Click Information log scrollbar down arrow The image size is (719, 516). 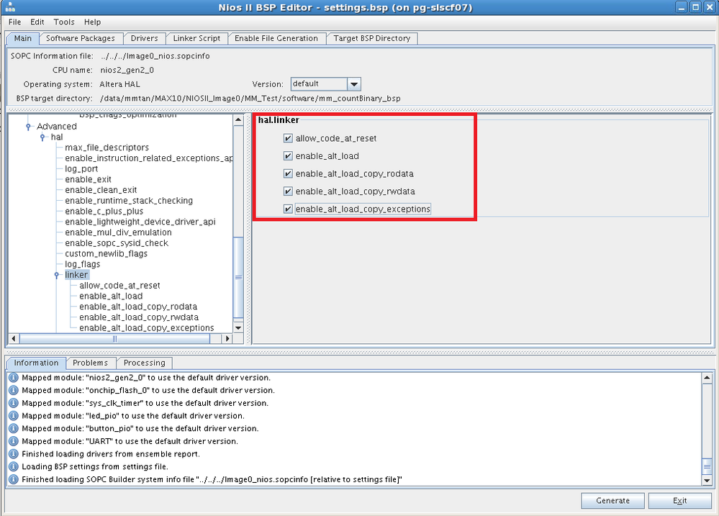pos(707,481)
